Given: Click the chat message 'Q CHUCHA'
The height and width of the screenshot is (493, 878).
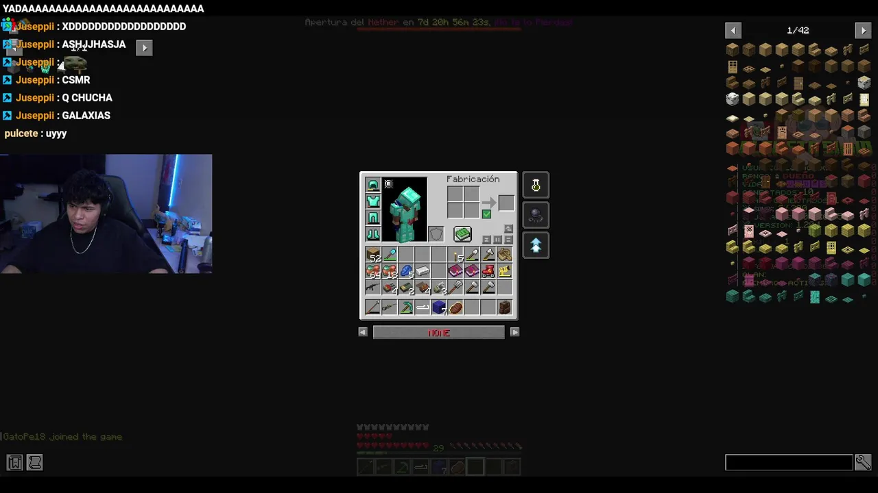Looking at the screenshot, I should tap(87, 98).
